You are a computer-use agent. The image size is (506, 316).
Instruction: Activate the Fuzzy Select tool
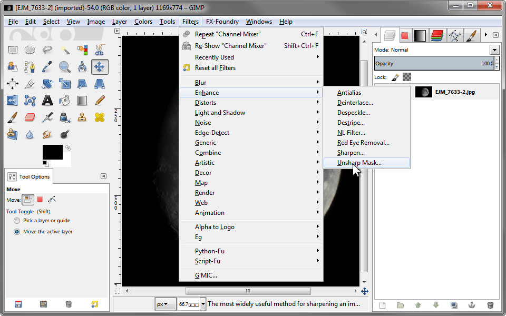click(x=65, y=50)
